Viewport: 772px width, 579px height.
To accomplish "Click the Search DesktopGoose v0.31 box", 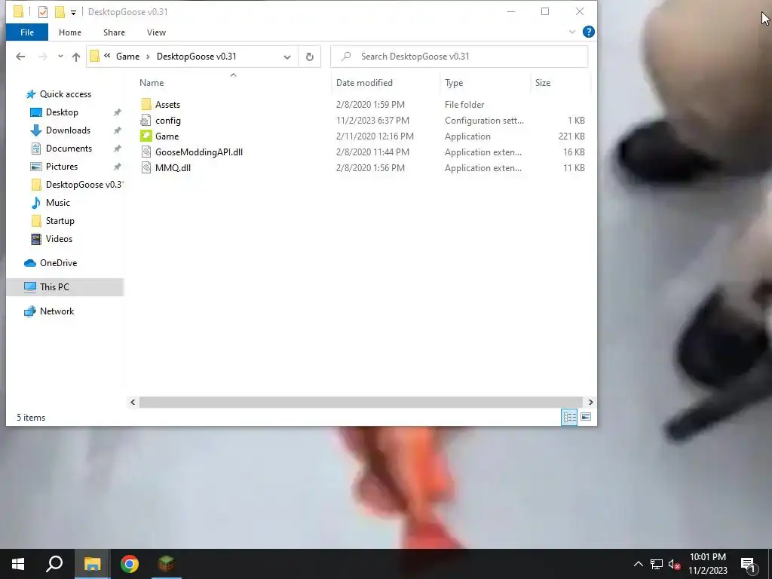I will 459,57.
